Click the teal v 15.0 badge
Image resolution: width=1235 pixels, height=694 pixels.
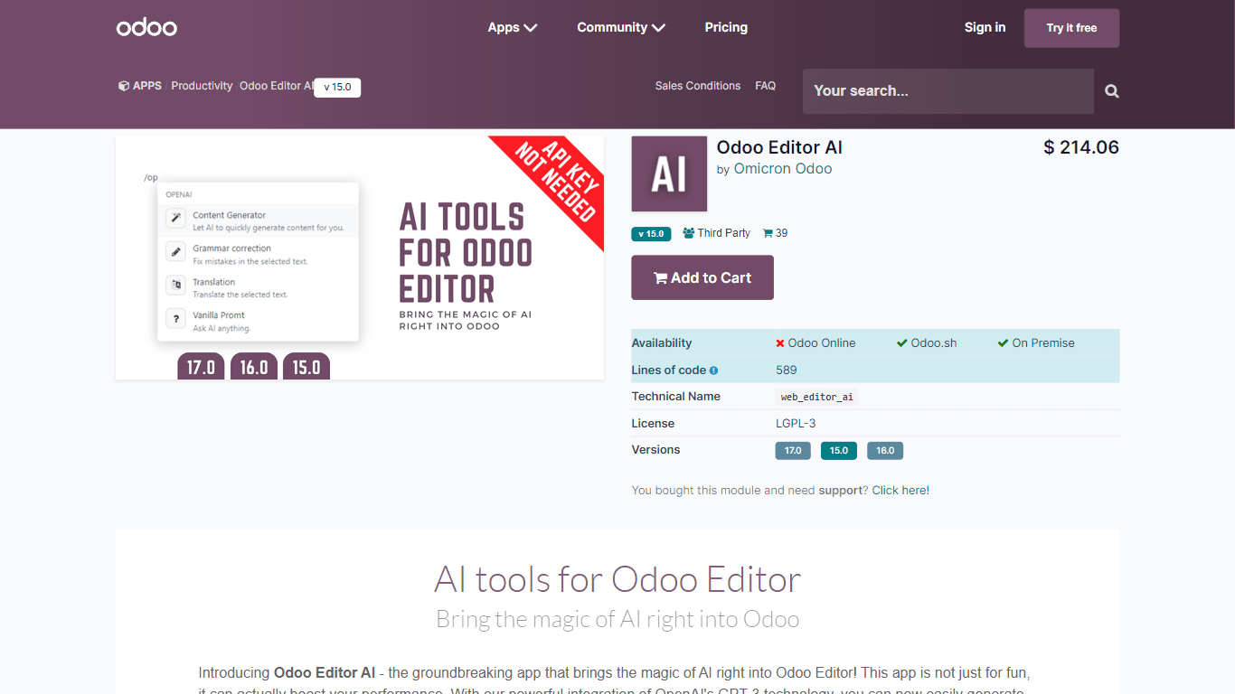(651, 233)
